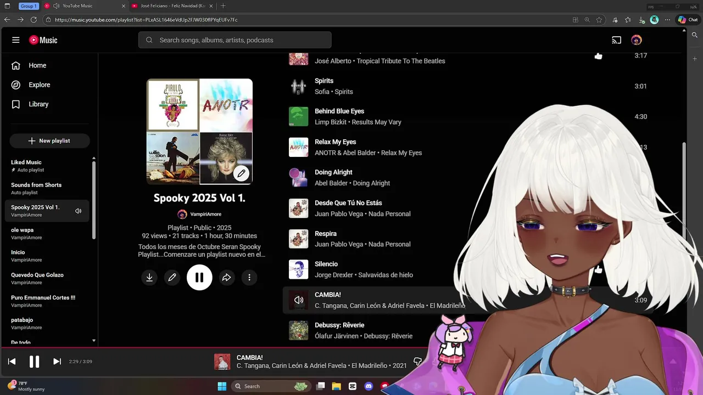Share the playlist

point(226,278)
